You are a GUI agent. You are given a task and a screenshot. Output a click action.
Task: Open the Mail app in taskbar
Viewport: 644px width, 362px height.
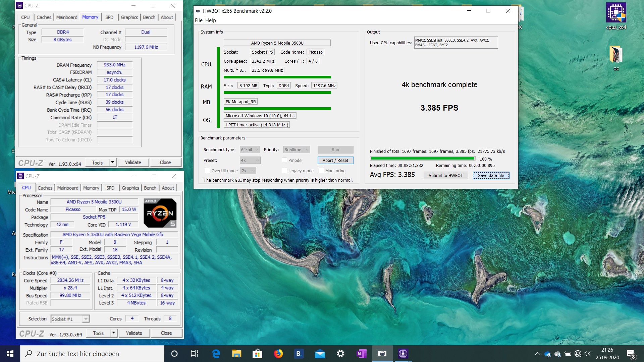click(x=320, y=354)
